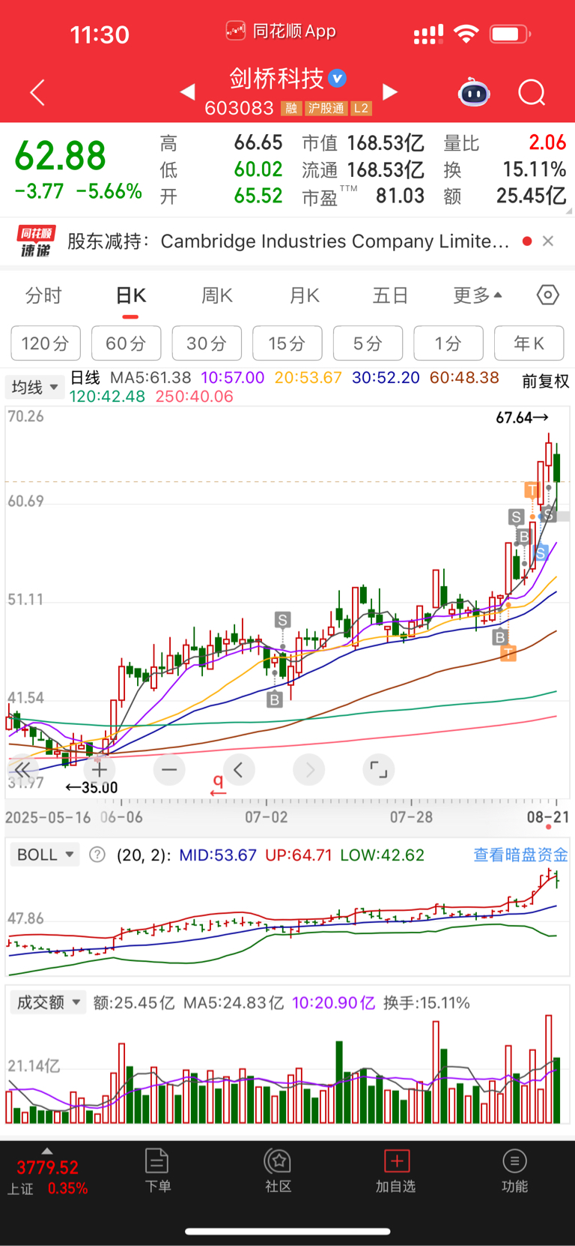575x1246 pixels.
Task: Open chart settings hexagon icon
Action: [548, 295]
